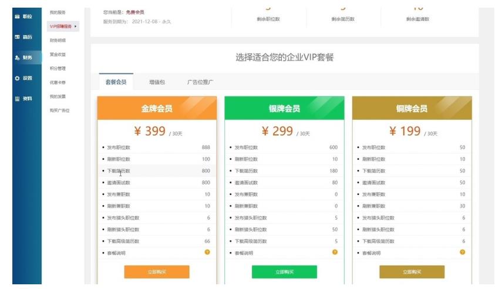Click the 套餐说明 help icon for 银牌会员
The image size is (495, 289).
click(x=335, y=253)
